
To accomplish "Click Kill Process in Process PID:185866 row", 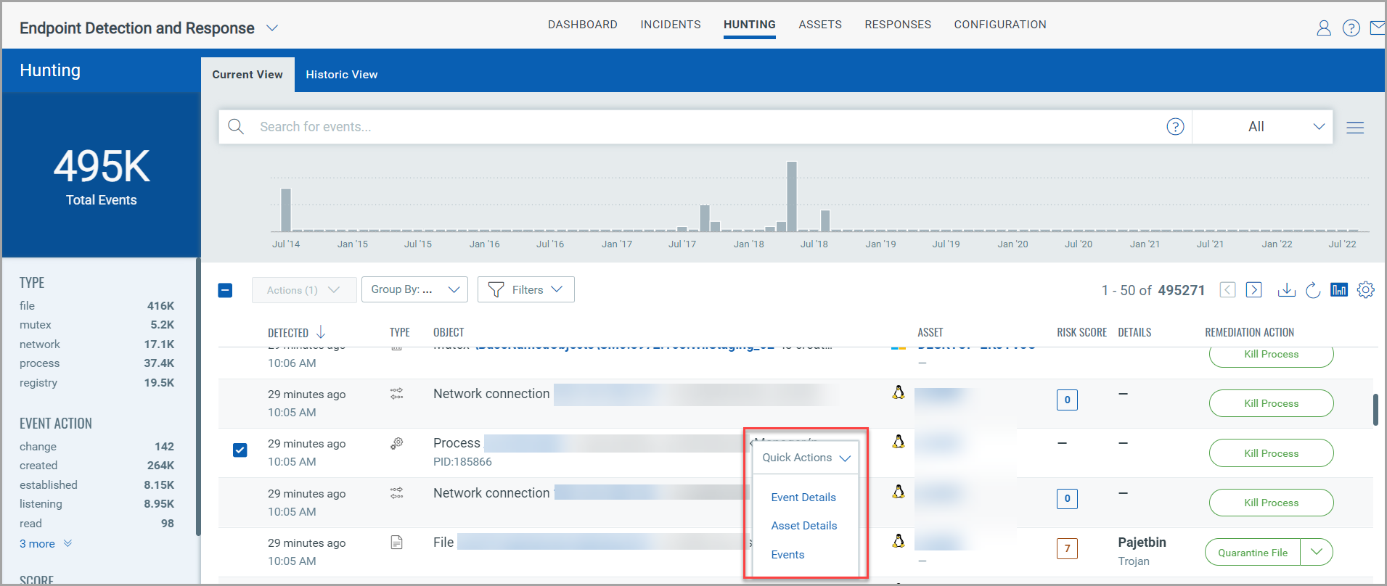I will pyautogui.click(x=1271, y=453).
